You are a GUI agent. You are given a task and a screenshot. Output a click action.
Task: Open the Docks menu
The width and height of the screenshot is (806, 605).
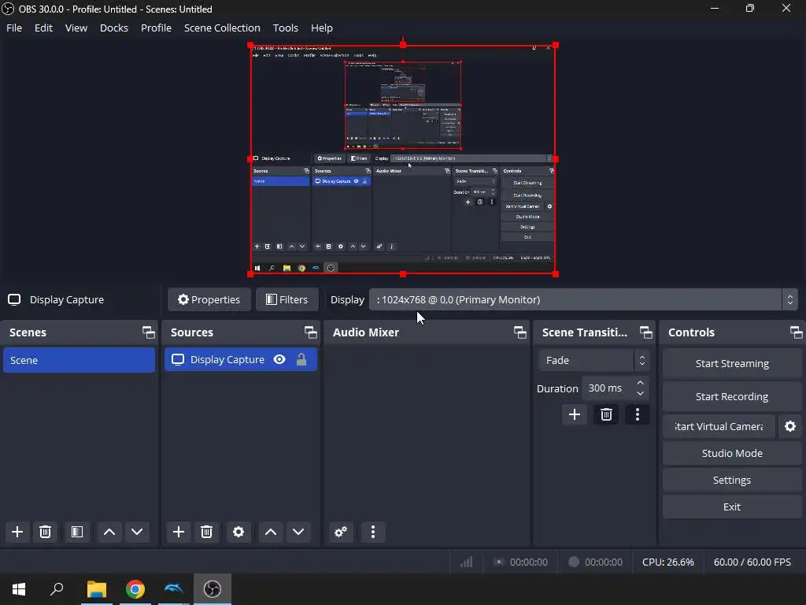113,28
